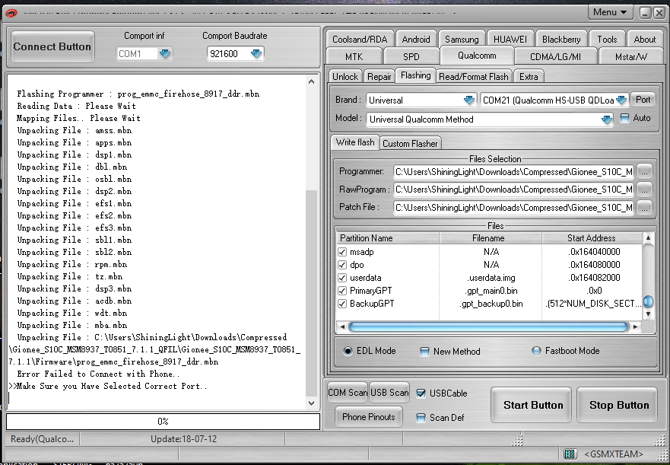Click the Files list vertical scroll thumb
The height and width of the screenshot is (465, 670).
pos(648,301)
